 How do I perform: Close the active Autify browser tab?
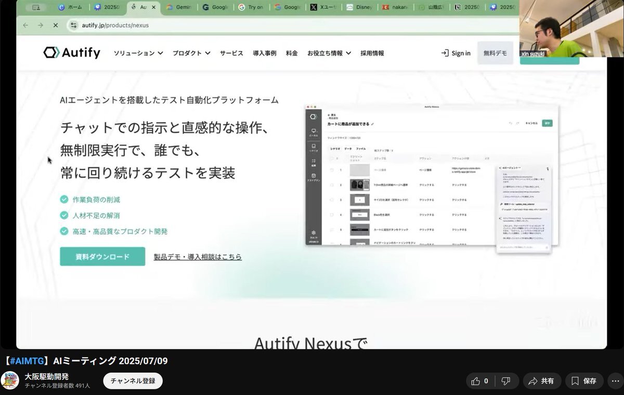[153, 7]
